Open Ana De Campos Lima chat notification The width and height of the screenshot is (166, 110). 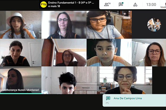click(134, 100)
